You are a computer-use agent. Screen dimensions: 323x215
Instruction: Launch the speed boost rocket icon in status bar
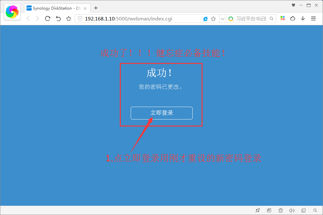(x=258, y=210)
